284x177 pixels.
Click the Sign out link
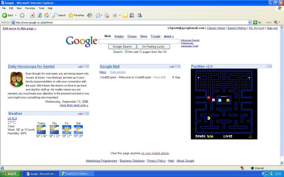(272, 28)
